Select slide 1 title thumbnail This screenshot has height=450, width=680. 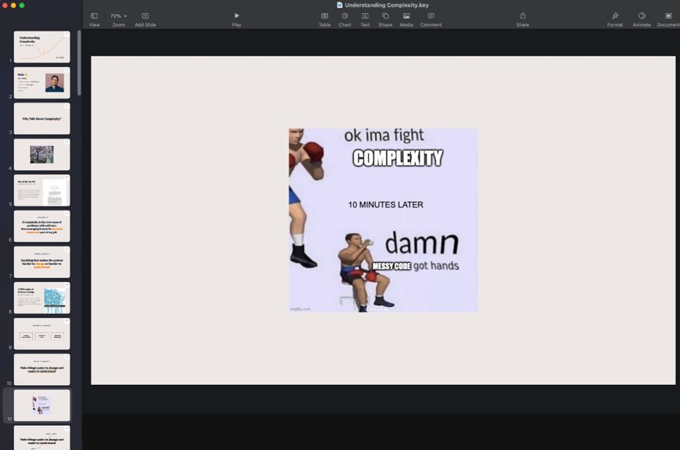point(41,47)
